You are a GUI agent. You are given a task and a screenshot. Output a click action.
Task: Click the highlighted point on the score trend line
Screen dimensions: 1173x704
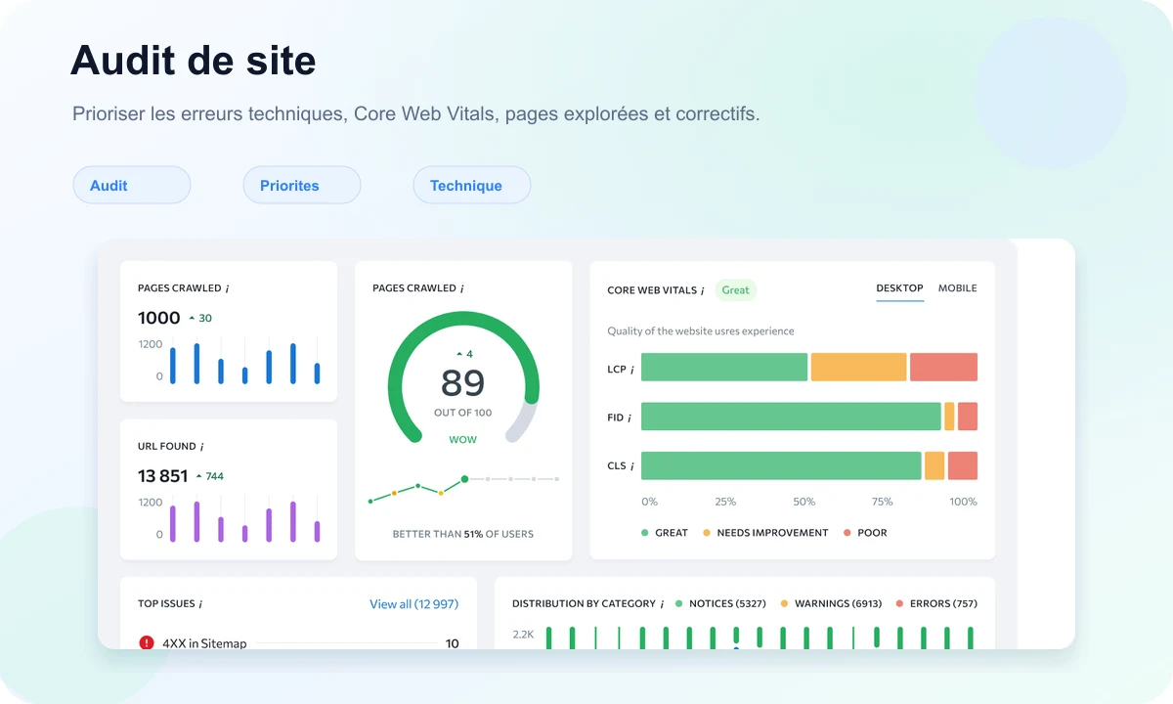(x=464, y=479)
